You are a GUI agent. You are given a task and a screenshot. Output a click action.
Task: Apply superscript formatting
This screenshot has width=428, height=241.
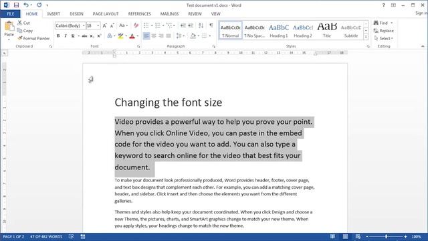tap(99, 35)
